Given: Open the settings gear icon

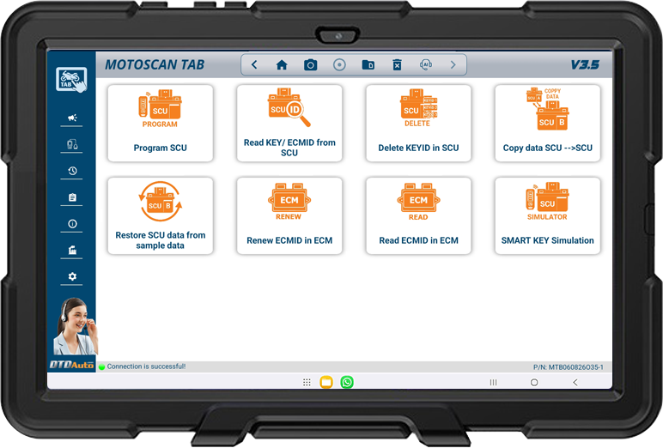Looking at the screenshot, I should 72,276.
